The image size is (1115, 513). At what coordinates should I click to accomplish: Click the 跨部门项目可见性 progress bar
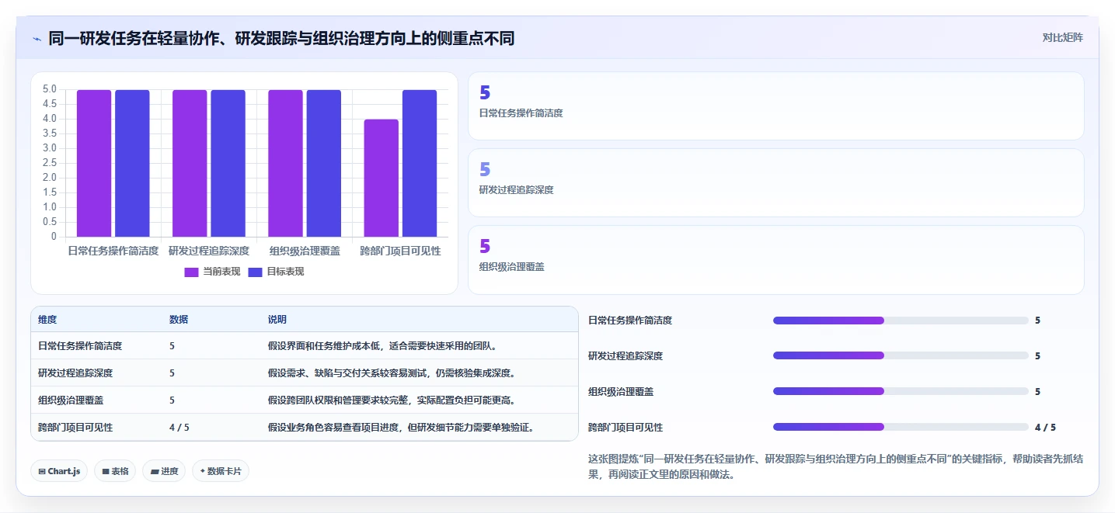[901, 427]
